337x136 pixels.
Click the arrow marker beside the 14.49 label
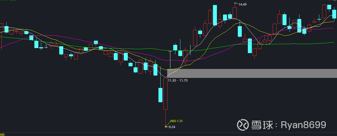pyautogui.click(x=236, y=3)
